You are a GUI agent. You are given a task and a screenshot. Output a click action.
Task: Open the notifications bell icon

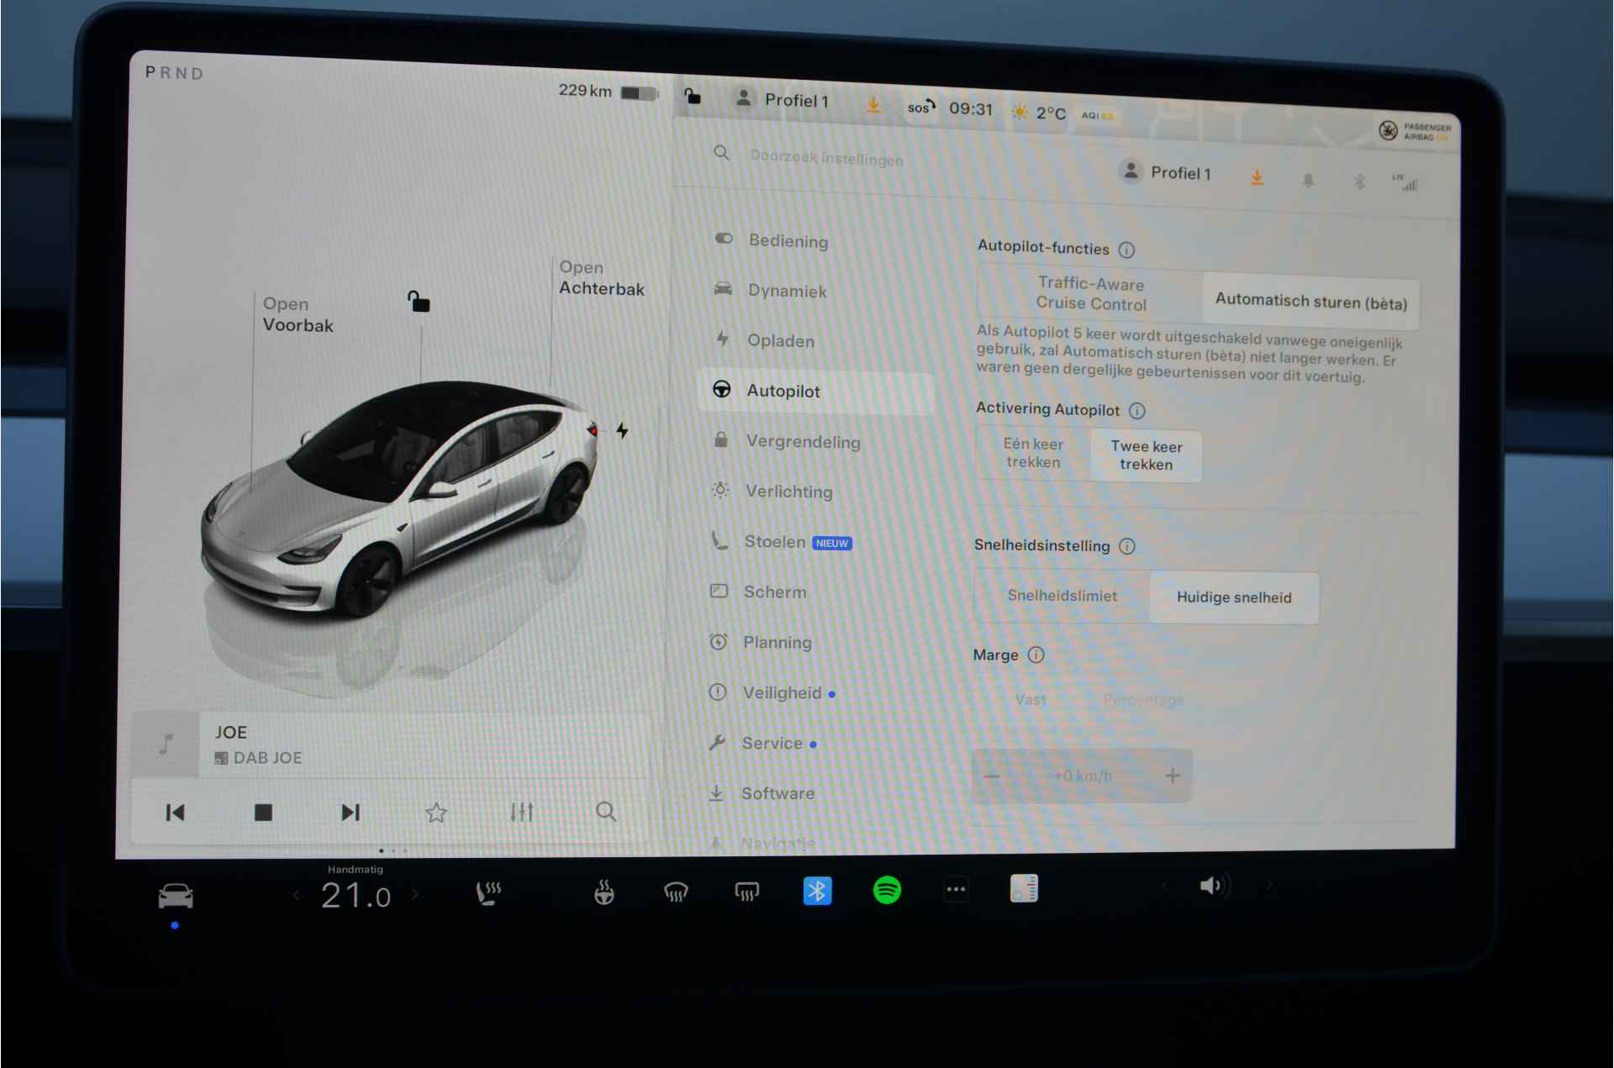1308,180
